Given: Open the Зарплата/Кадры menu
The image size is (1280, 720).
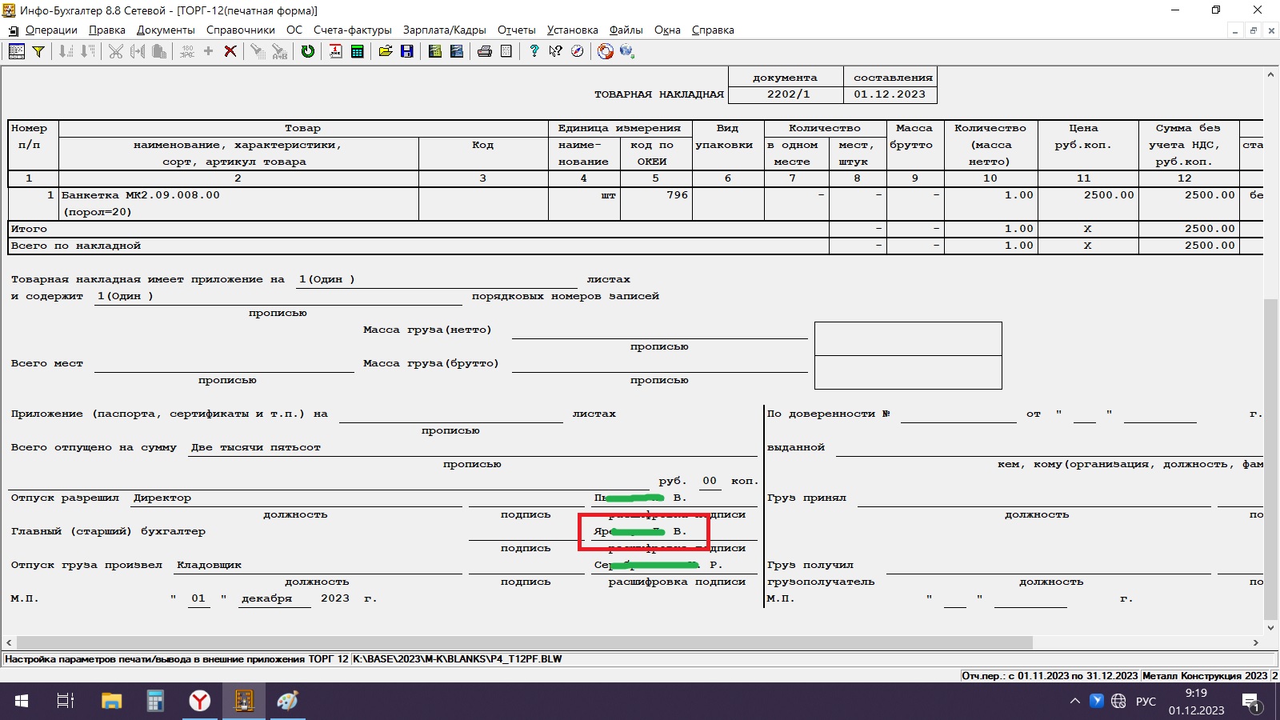Looking at the screenshot, I should pyautogui.click(x=445, y=30).
